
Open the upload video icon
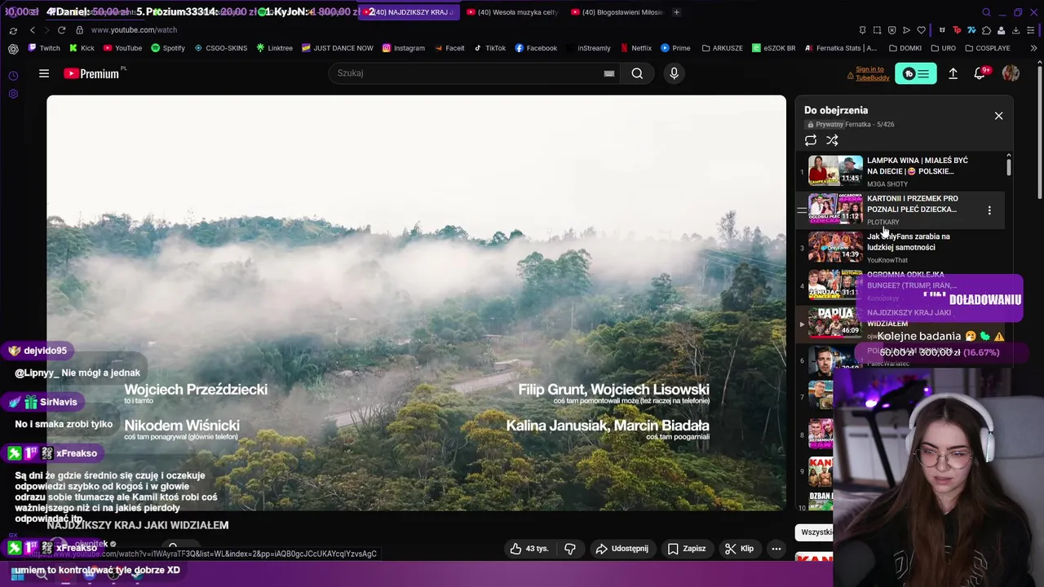point(953,73)
